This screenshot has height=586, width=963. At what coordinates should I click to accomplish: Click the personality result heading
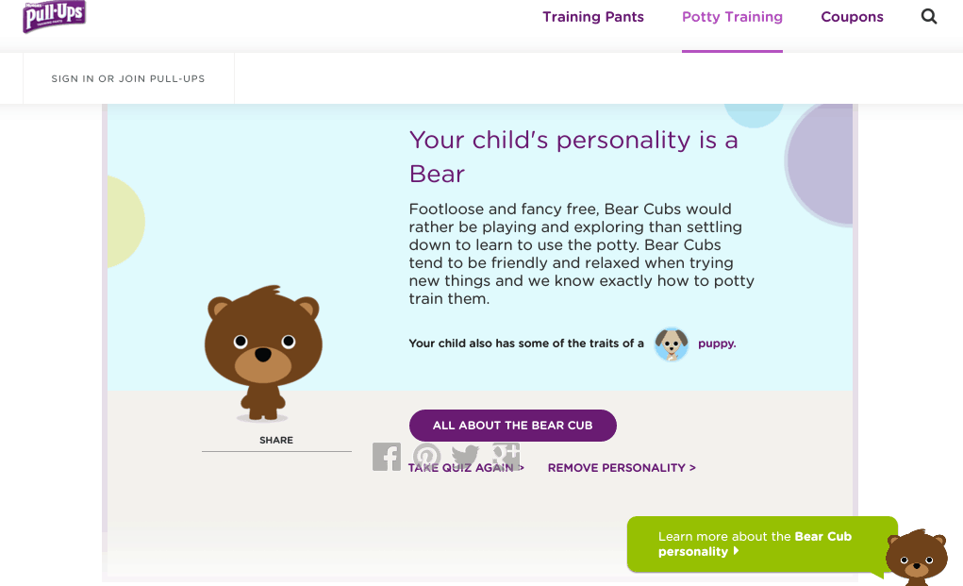573,157
